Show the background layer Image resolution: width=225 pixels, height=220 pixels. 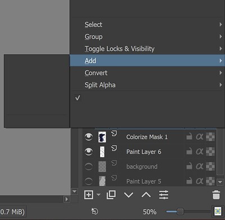click(88, 166)
